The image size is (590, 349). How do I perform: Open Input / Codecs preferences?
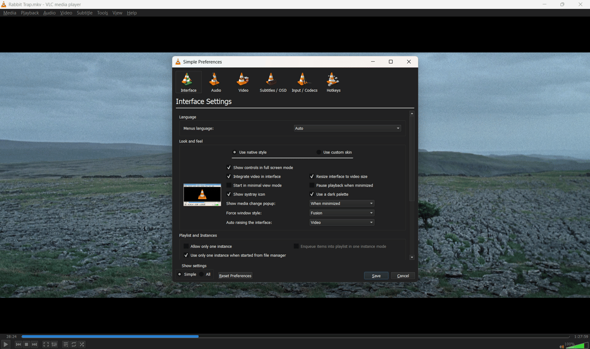point(304,82)
